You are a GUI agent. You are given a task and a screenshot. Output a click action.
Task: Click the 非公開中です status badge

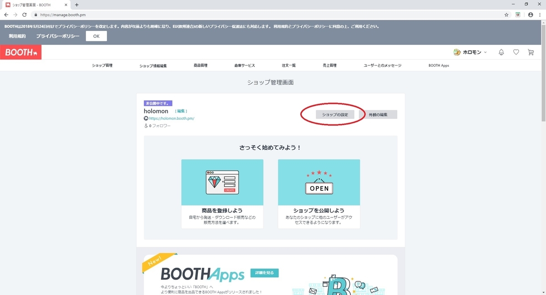click(158, 103)
